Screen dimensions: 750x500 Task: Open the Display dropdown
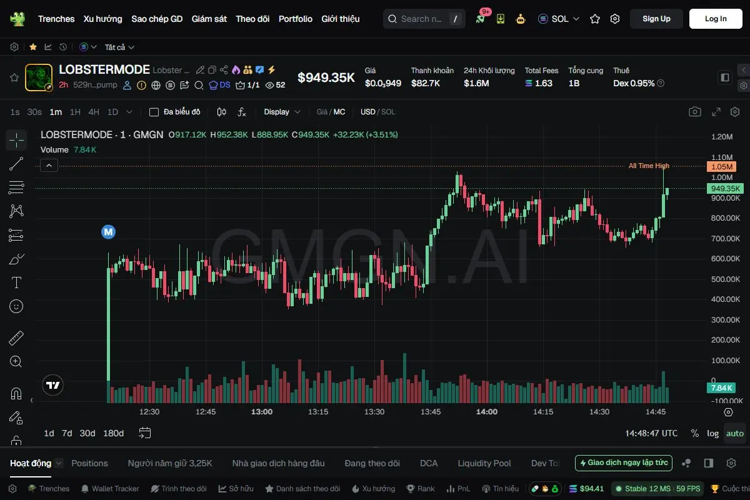coord(282,112)
